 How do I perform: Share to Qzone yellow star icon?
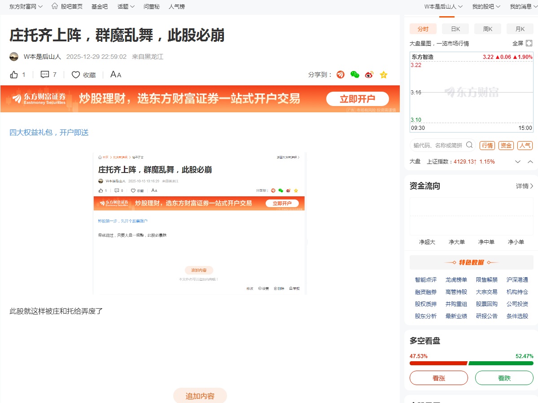pos(384,75)
